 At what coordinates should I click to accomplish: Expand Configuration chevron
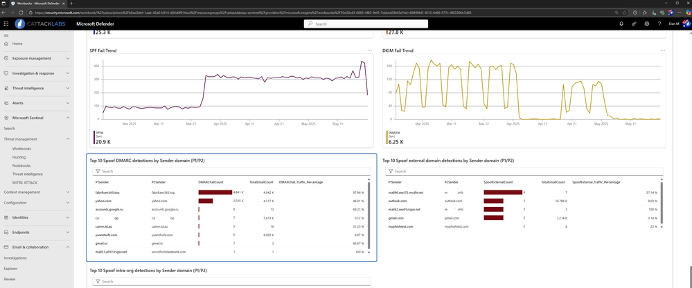67,203
